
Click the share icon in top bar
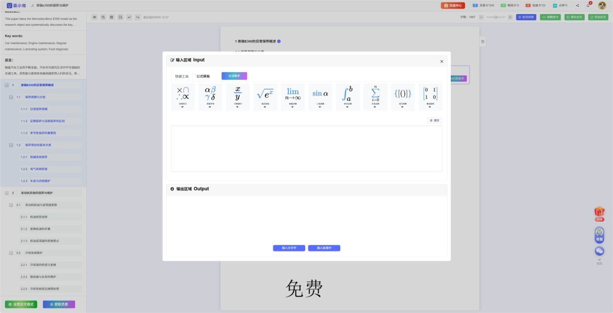pyautogui.click(x=578, y=5)
